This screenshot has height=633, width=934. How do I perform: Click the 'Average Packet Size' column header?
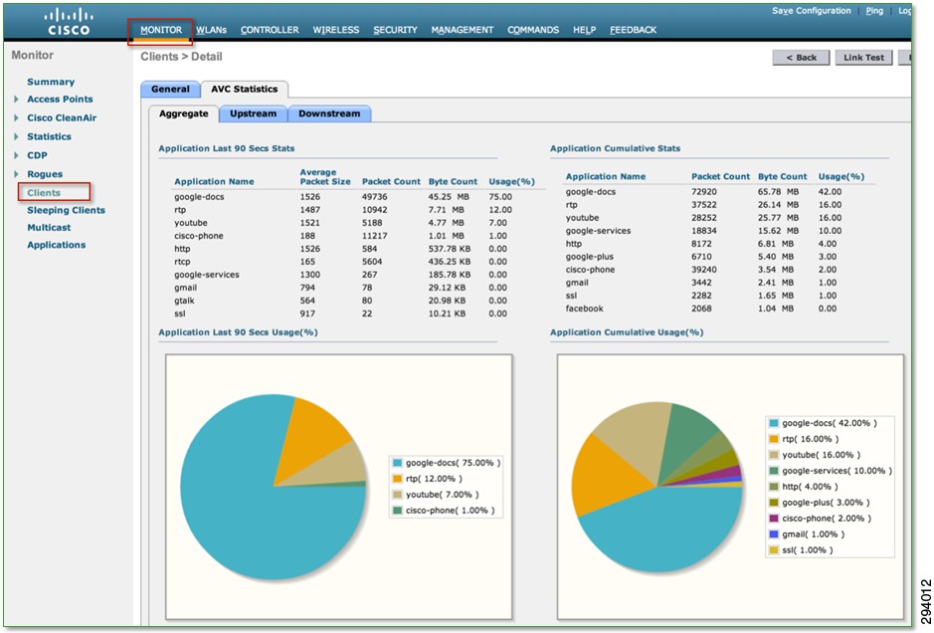click(324, 177)
